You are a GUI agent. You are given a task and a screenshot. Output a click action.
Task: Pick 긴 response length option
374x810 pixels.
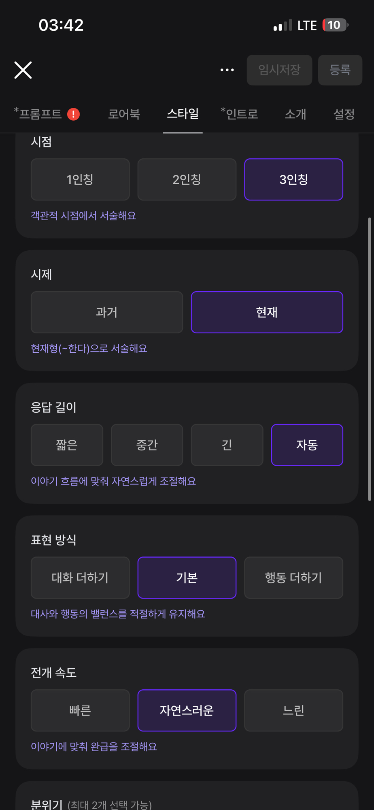tap(227, 445)
